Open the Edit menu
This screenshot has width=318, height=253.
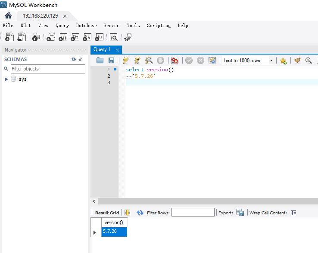[26, 25]
